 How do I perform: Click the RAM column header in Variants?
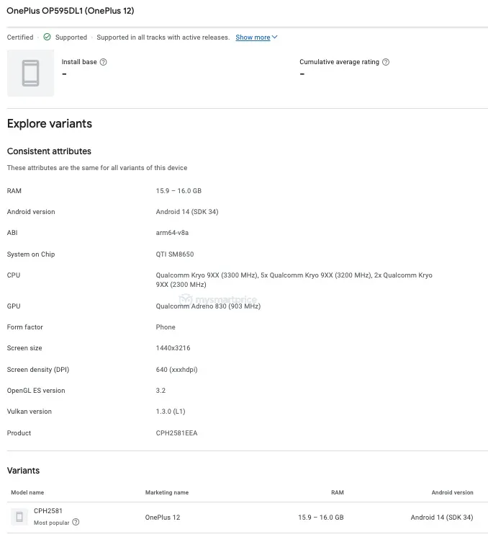tap(337, 492)
